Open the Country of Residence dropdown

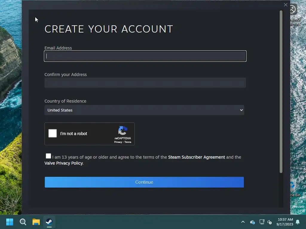[x=144, y=110]
